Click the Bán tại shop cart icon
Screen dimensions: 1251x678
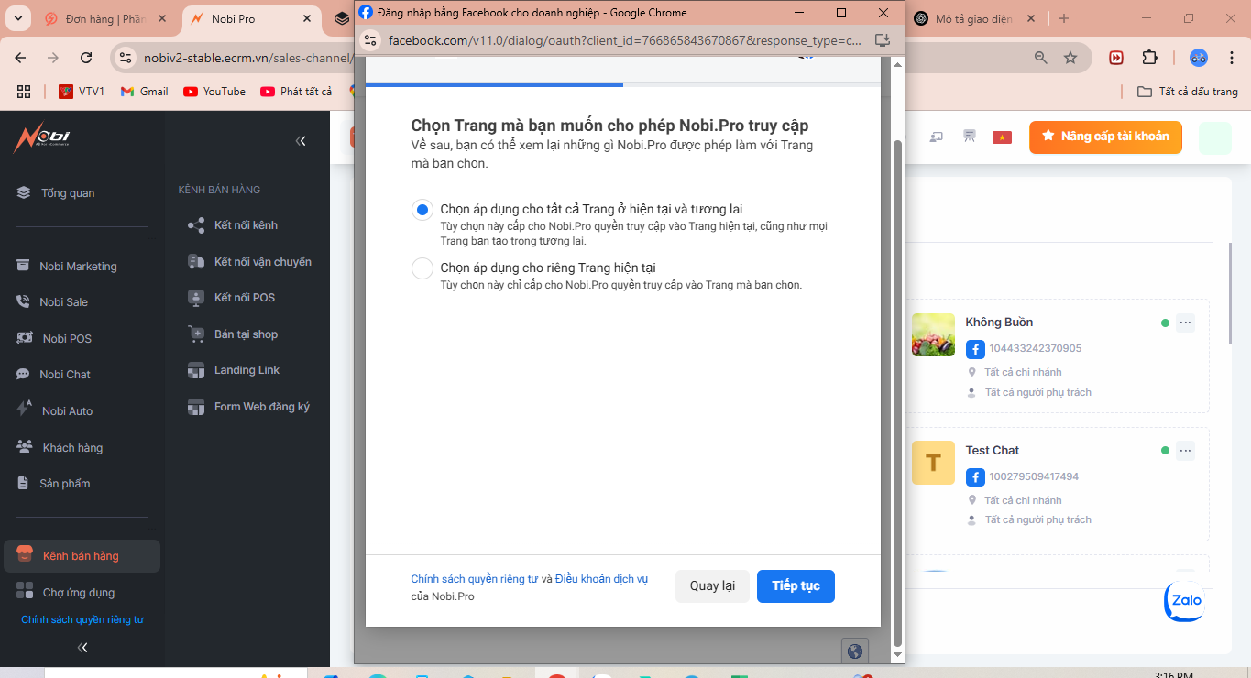196,334
